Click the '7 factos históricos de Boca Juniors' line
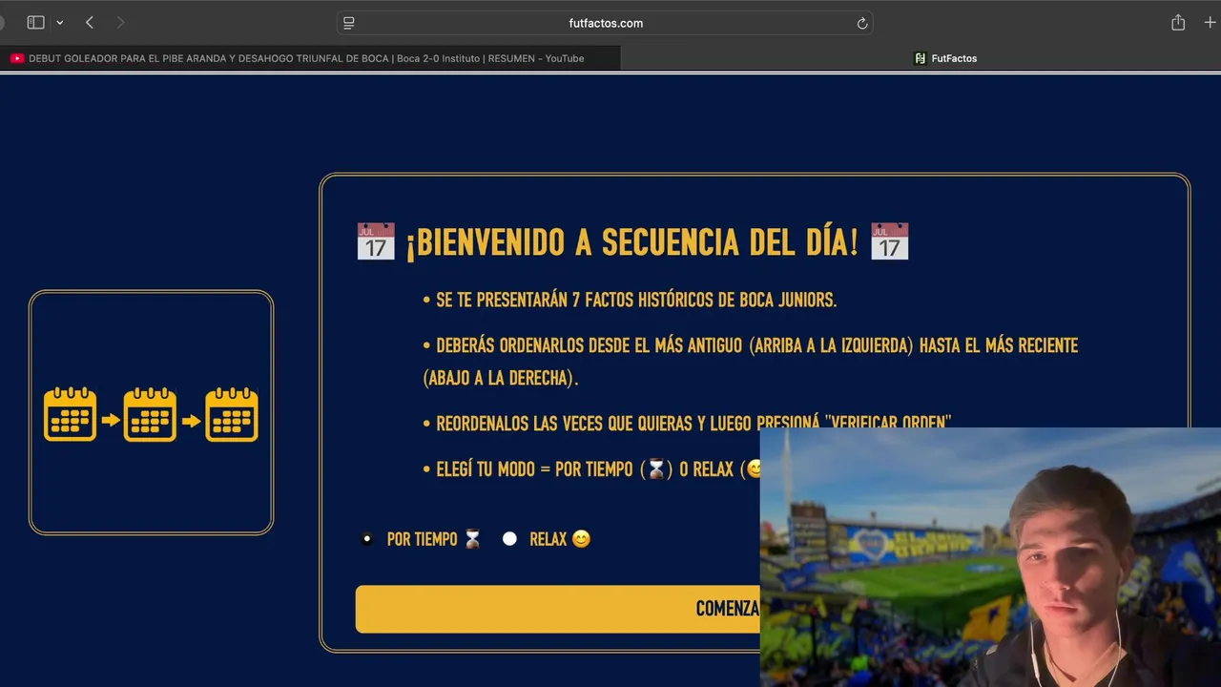The width and height of the screenshot is (1221, 687). pos(630,300)
